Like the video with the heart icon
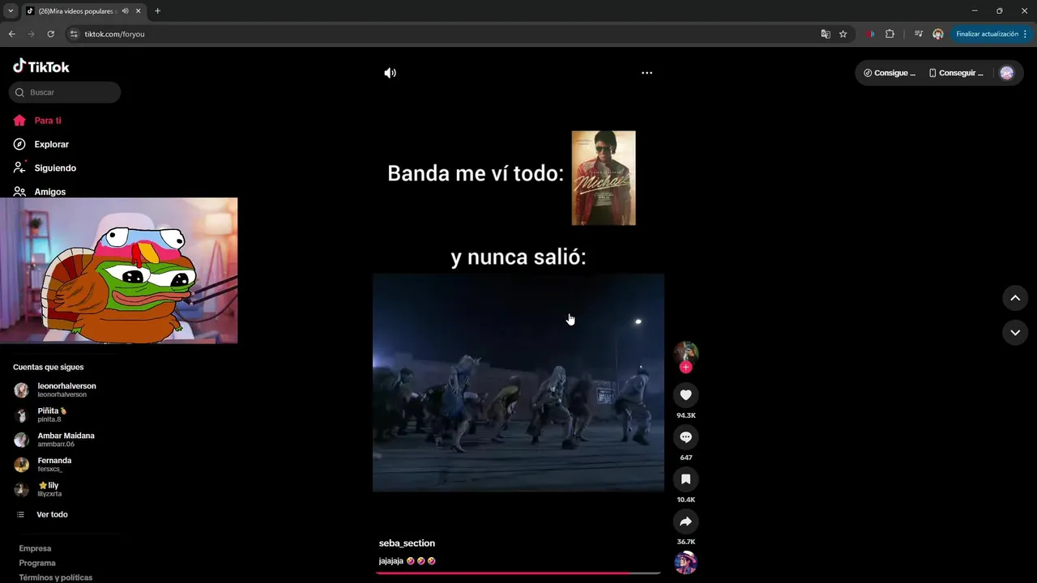This screenshot has height=583, width=1037. (x=685, y=394)
